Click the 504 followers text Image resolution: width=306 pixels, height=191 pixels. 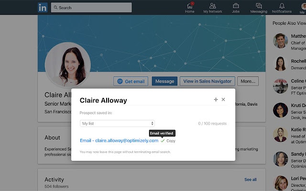tap(56, 186)
